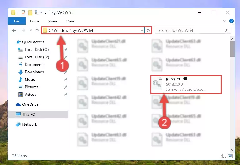Switch to the Share ribbon tab
The width and height of the screenshot is (240, 165).
[53, 21]
